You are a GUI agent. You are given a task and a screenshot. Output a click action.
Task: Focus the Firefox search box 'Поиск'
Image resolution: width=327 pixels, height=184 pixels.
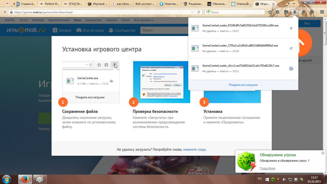click(x=235, y=12)
